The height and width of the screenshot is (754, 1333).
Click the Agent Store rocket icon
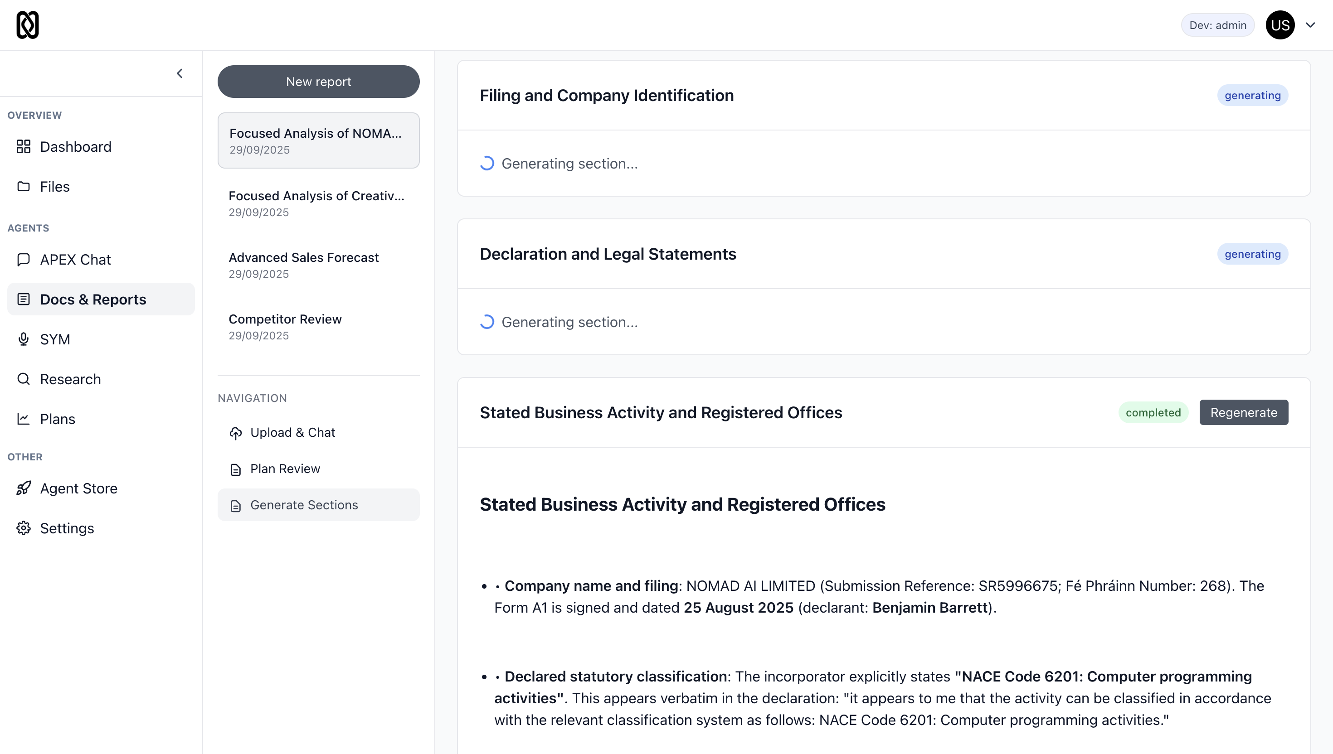(23, 488)
